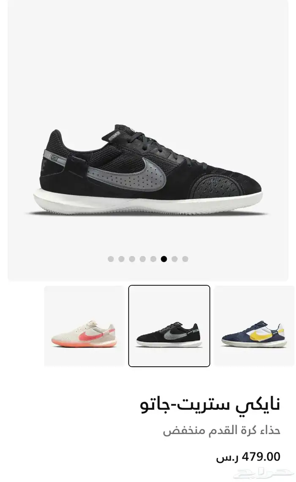This screenshot has height=482, width=296.
Task: Go to the last carousel dot
Action: [x=185, y=259]
